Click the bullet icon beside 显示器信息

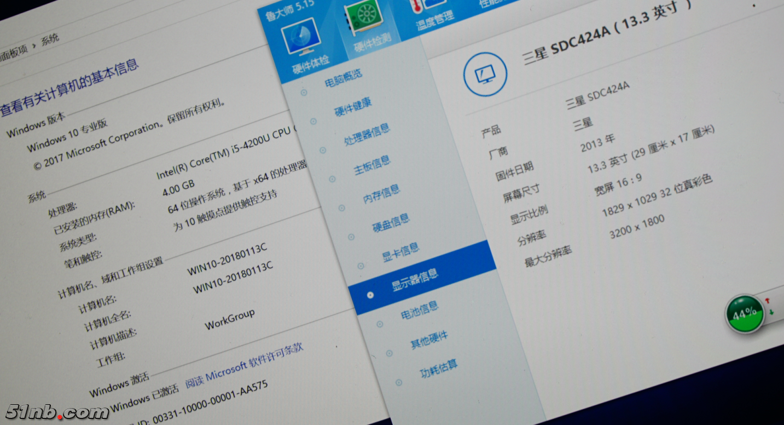(x=370, y=295)
